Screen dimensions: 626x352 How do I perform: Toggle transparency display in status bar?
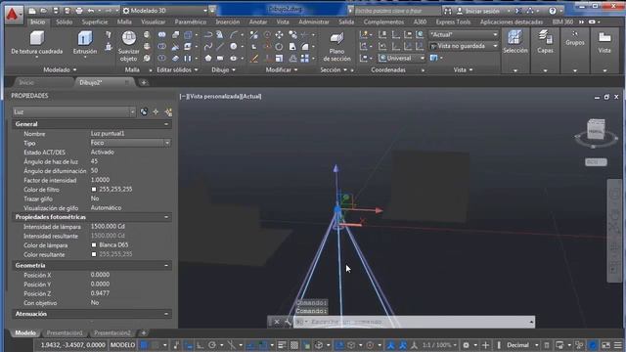(x=294, y=345)
